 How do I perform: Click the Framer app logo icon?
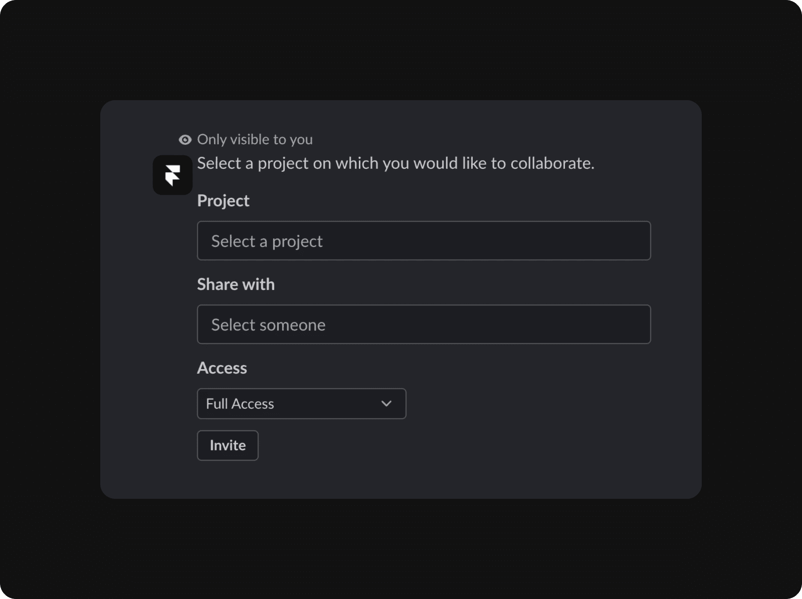tap(172, 175)
